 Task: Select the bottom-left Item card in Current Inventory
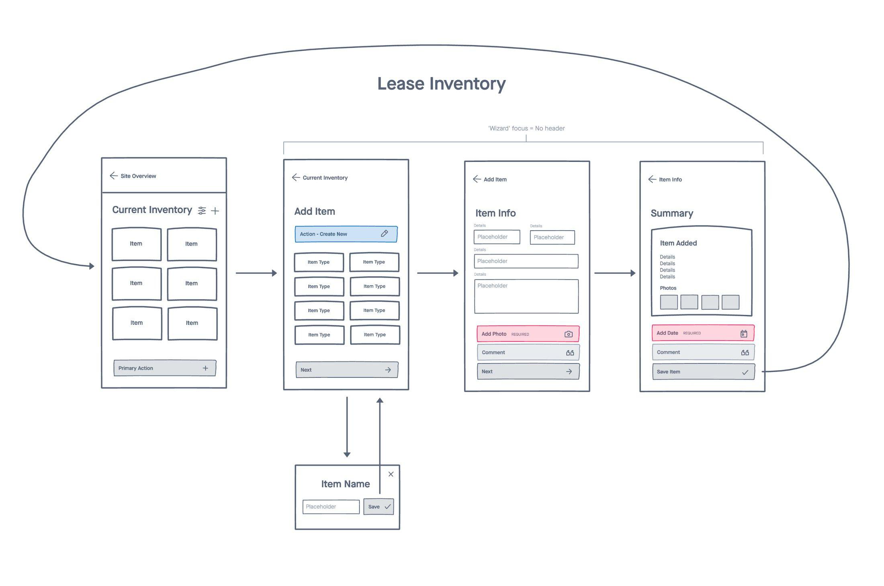click(137, 324)
